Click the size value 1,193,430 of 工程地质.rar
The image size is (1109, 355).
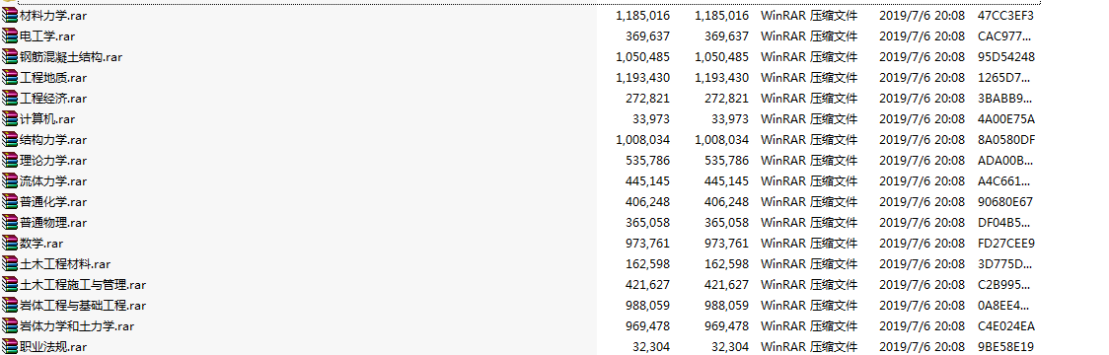pyautogui.click(x=642, y=78)
